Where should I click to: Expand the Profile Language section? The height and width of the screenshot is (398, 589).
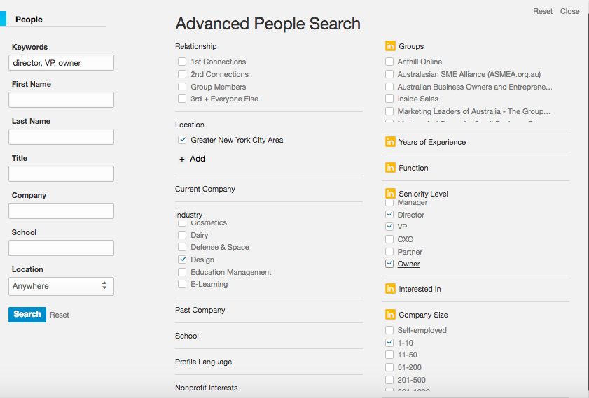tap(204, 362)
